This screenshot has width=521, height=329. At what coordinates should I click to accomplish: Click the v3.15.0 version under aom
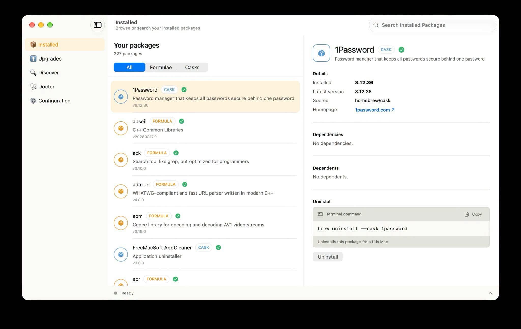(x=139, y=231)
